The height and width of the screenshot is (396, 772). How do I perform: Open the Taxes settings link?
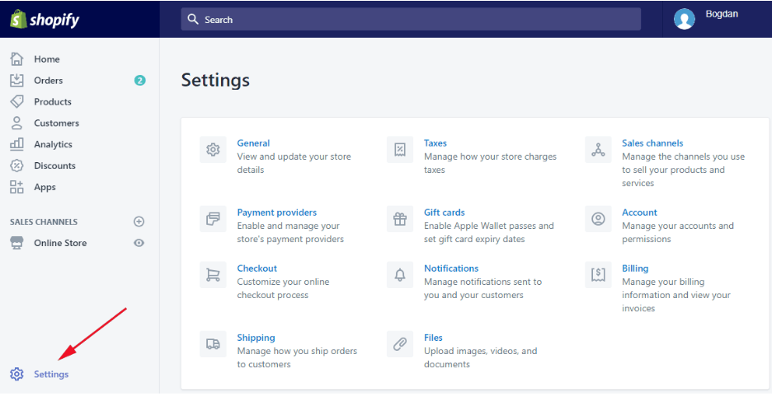[435, 143]
